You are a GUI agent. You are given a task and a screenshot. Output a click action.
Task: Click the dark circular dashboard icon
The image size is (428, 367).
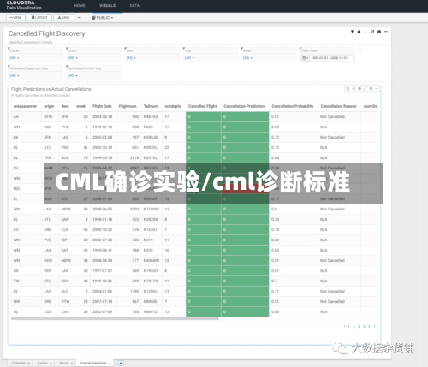coord(379,32)
